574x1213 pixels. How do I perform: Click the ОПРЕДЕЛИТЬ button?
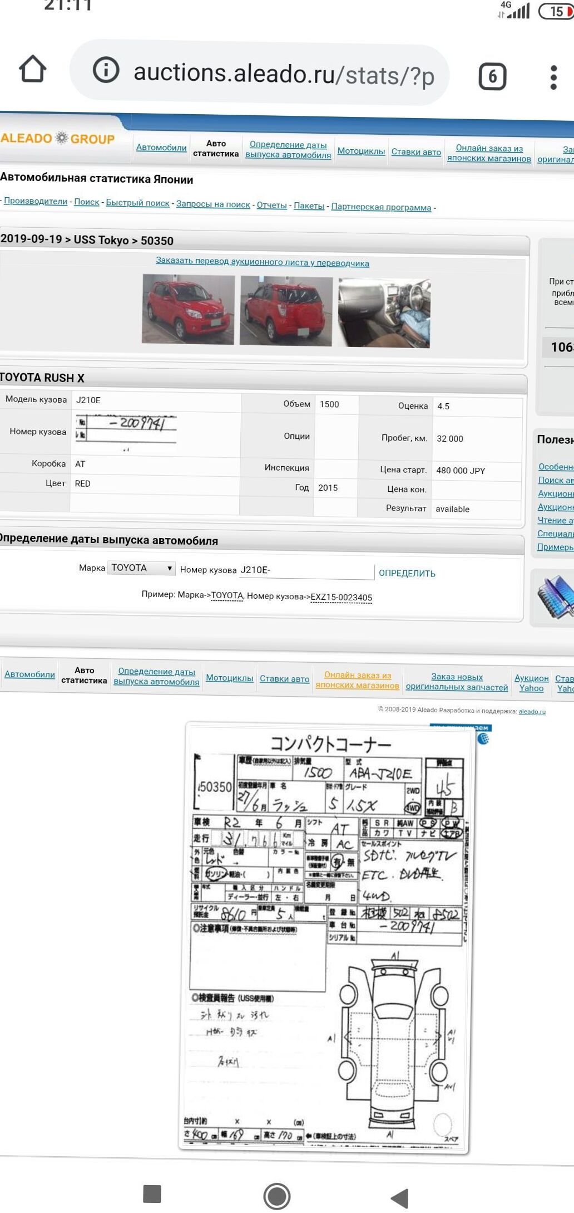coord(407,573)
